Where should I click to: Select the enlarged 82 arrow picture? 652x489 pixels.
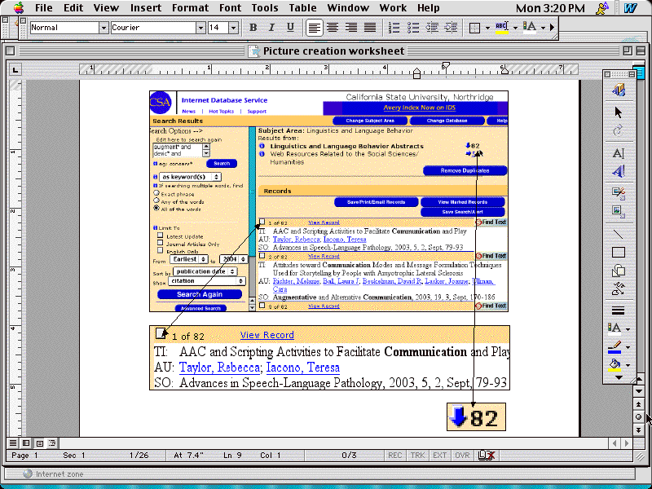point(476,417)
